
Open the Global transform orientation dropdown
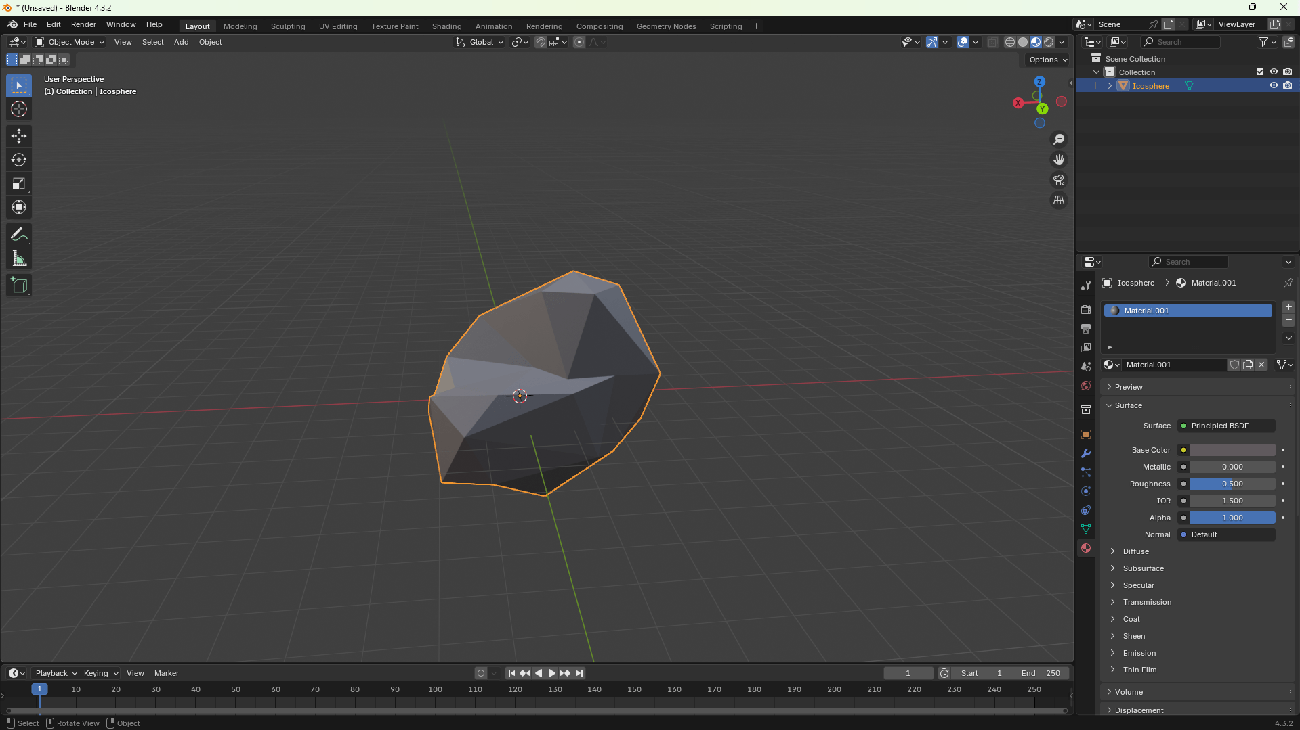[480, 42]
